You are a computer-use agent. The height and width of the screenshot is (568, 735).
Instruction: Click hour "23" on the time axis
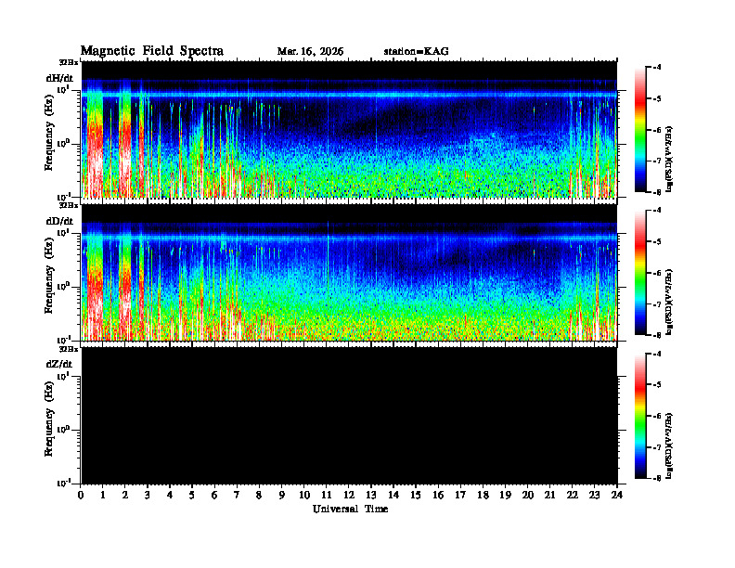(x=594, y=496)
